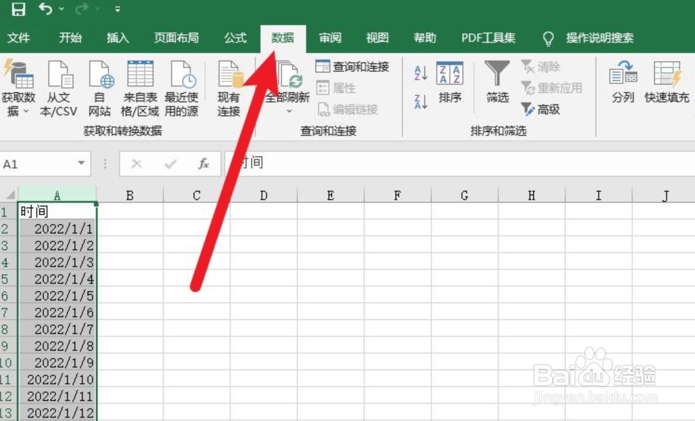Screen dimensions: 695x421
Task: Click the 分列 text to columns icon
Action: coord(623,82)
